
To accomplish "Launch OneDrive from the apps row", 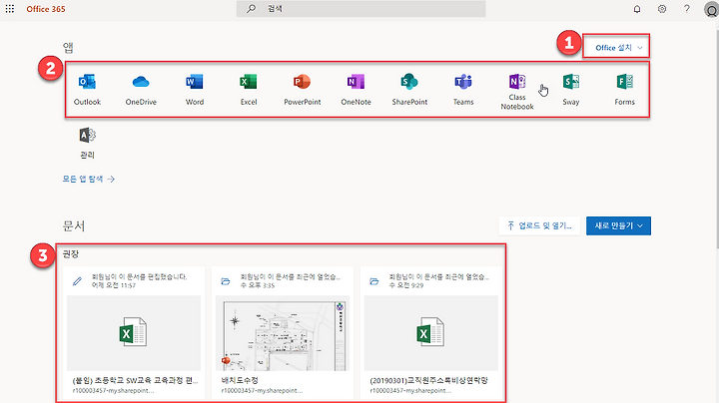I will pyautogui.click(x=141, y=90).
